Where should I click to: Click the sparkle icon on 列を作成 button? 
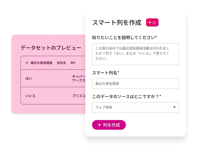point(99,125)
